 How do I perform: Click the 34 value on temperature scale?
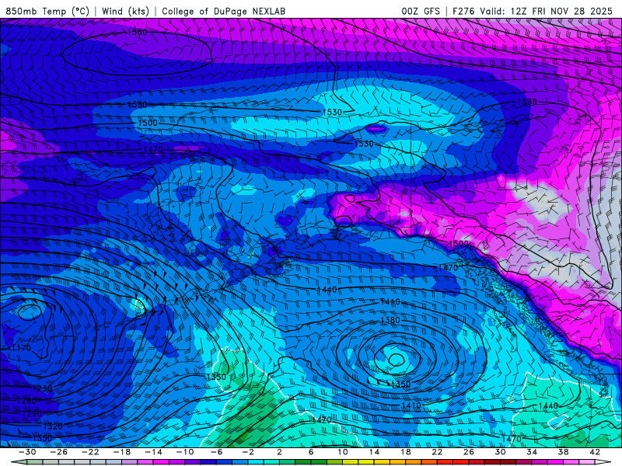[x=532, y=452]
